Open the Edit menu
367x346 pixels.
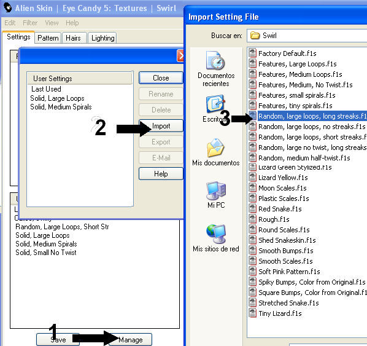click(10, 23)
